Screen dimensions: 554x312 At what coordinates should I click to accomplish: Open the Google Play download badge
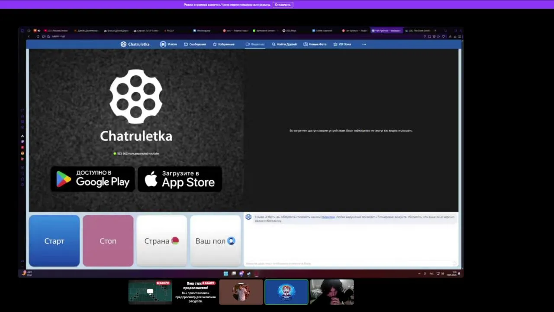pos(93,179)
